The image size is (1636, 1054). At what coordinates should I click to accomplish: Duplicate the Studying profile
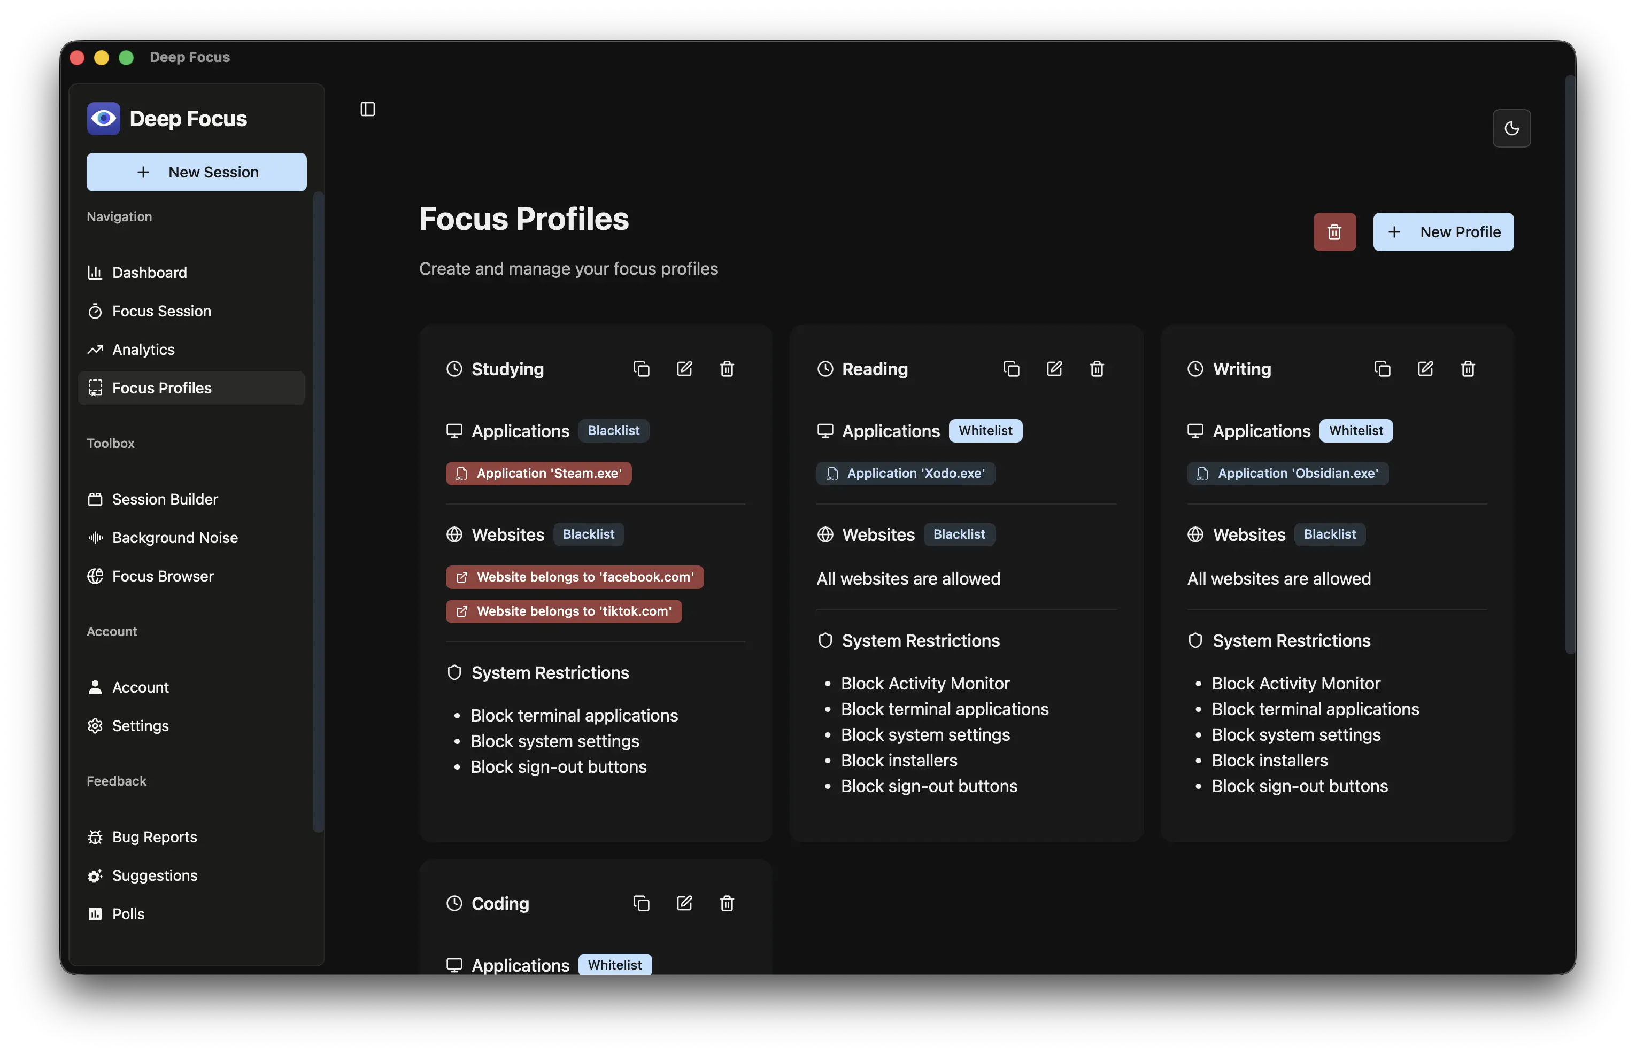[x=640, y=369]
